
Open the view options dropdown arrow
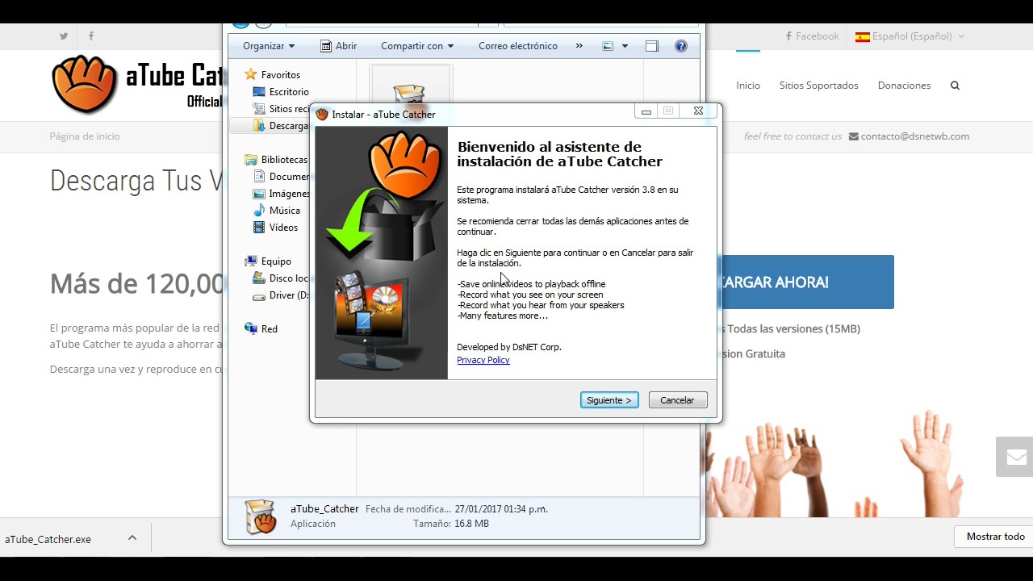click(625, 46)
